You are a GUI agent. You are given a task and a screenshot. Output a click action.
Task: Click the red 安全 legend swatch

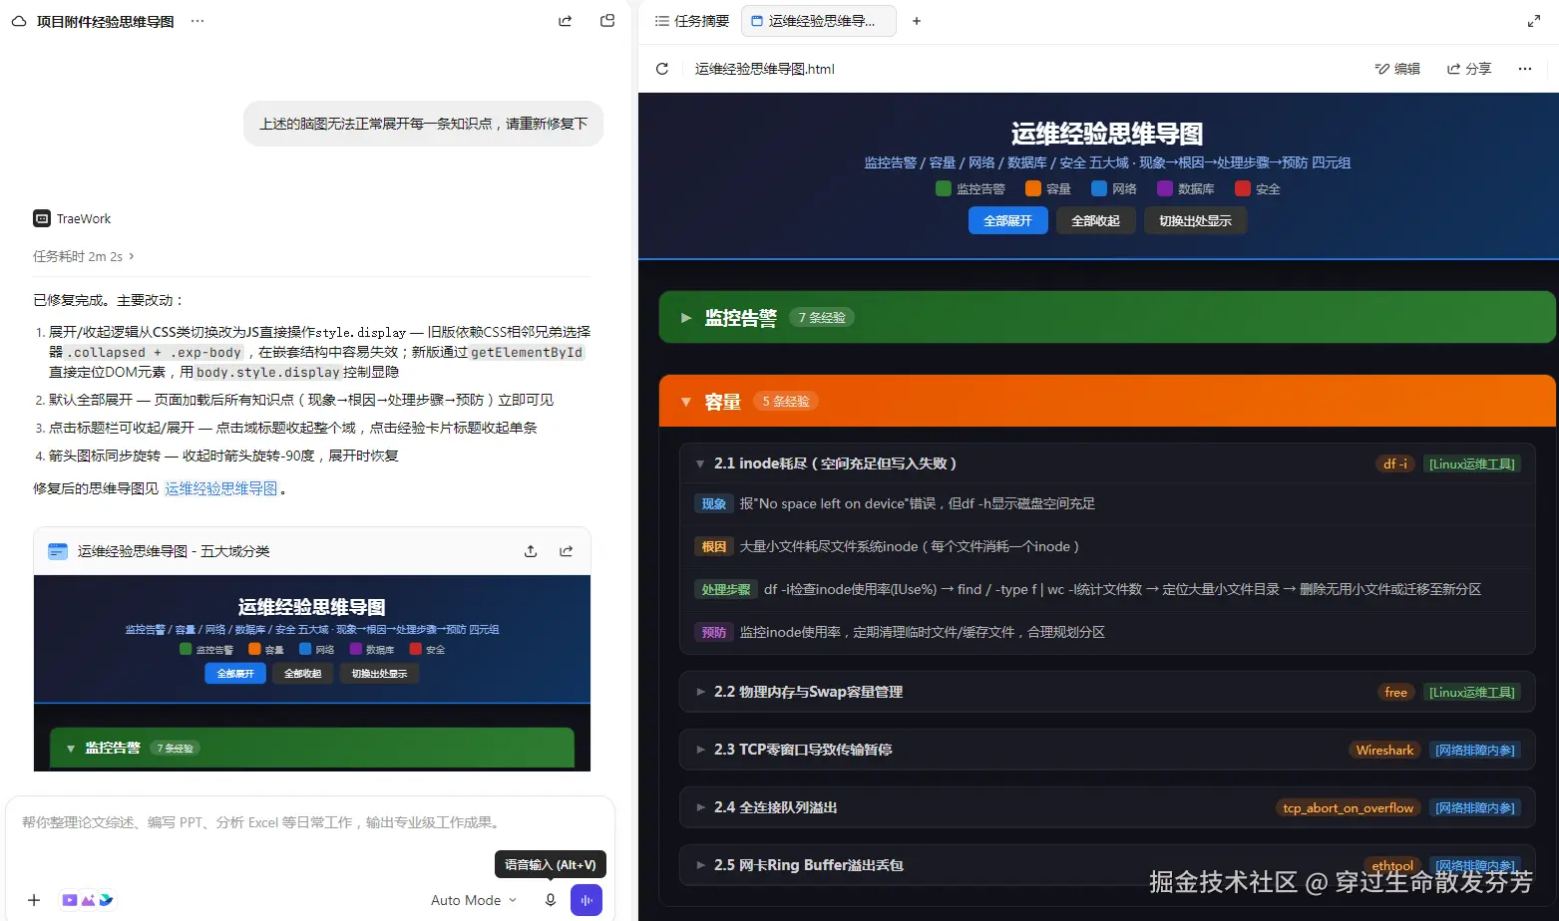[1243, 188]
